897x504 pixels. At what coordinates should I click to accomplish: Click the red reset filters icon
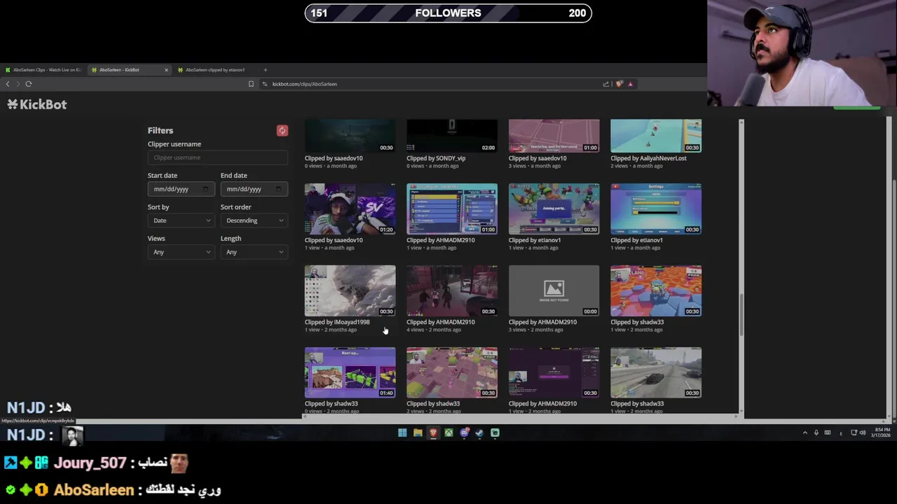[x=282, y=130]
